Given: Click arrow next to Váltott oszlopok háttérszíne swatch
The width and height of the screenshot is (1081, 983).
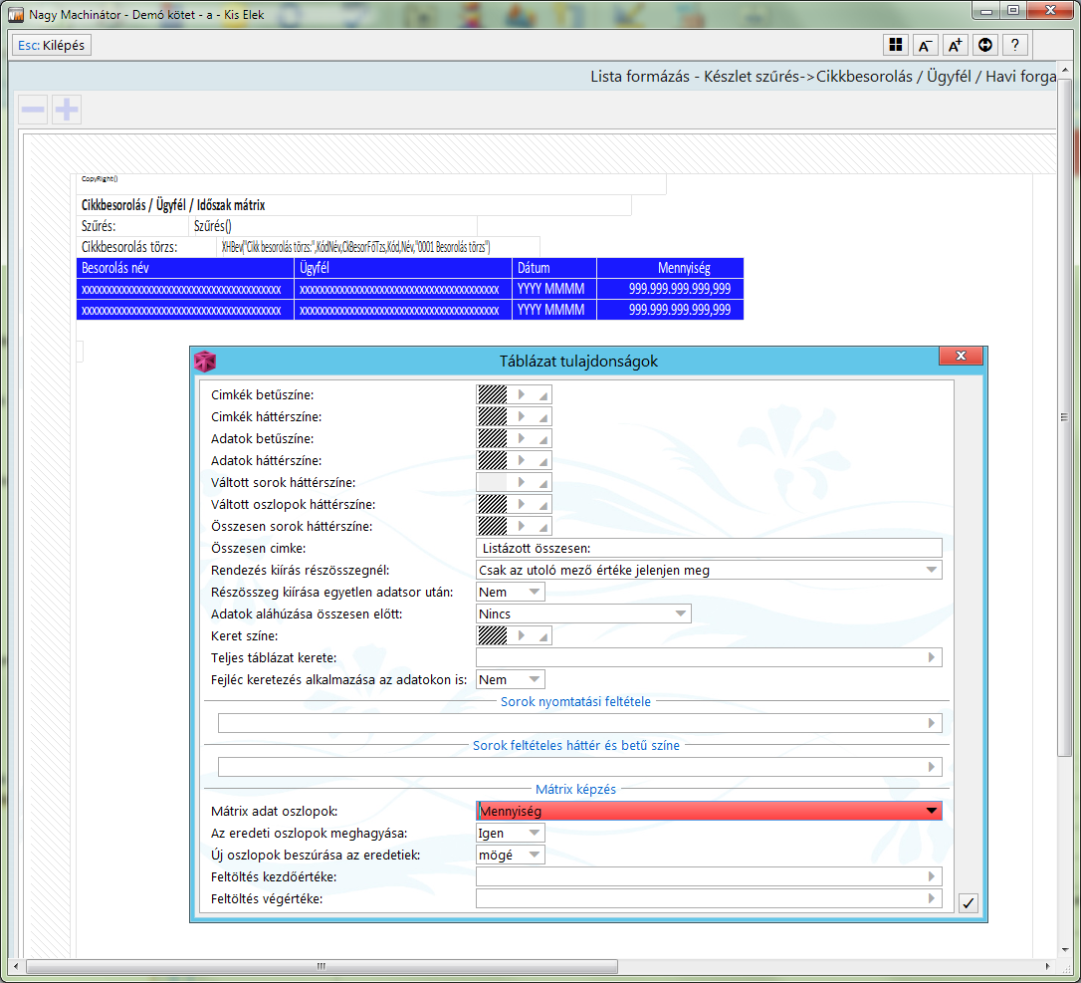Looking at the screenshot, I should click(522, 504).
